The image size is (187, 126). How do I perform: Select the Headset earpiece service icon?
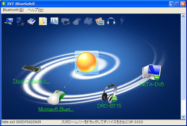point(122,21)
